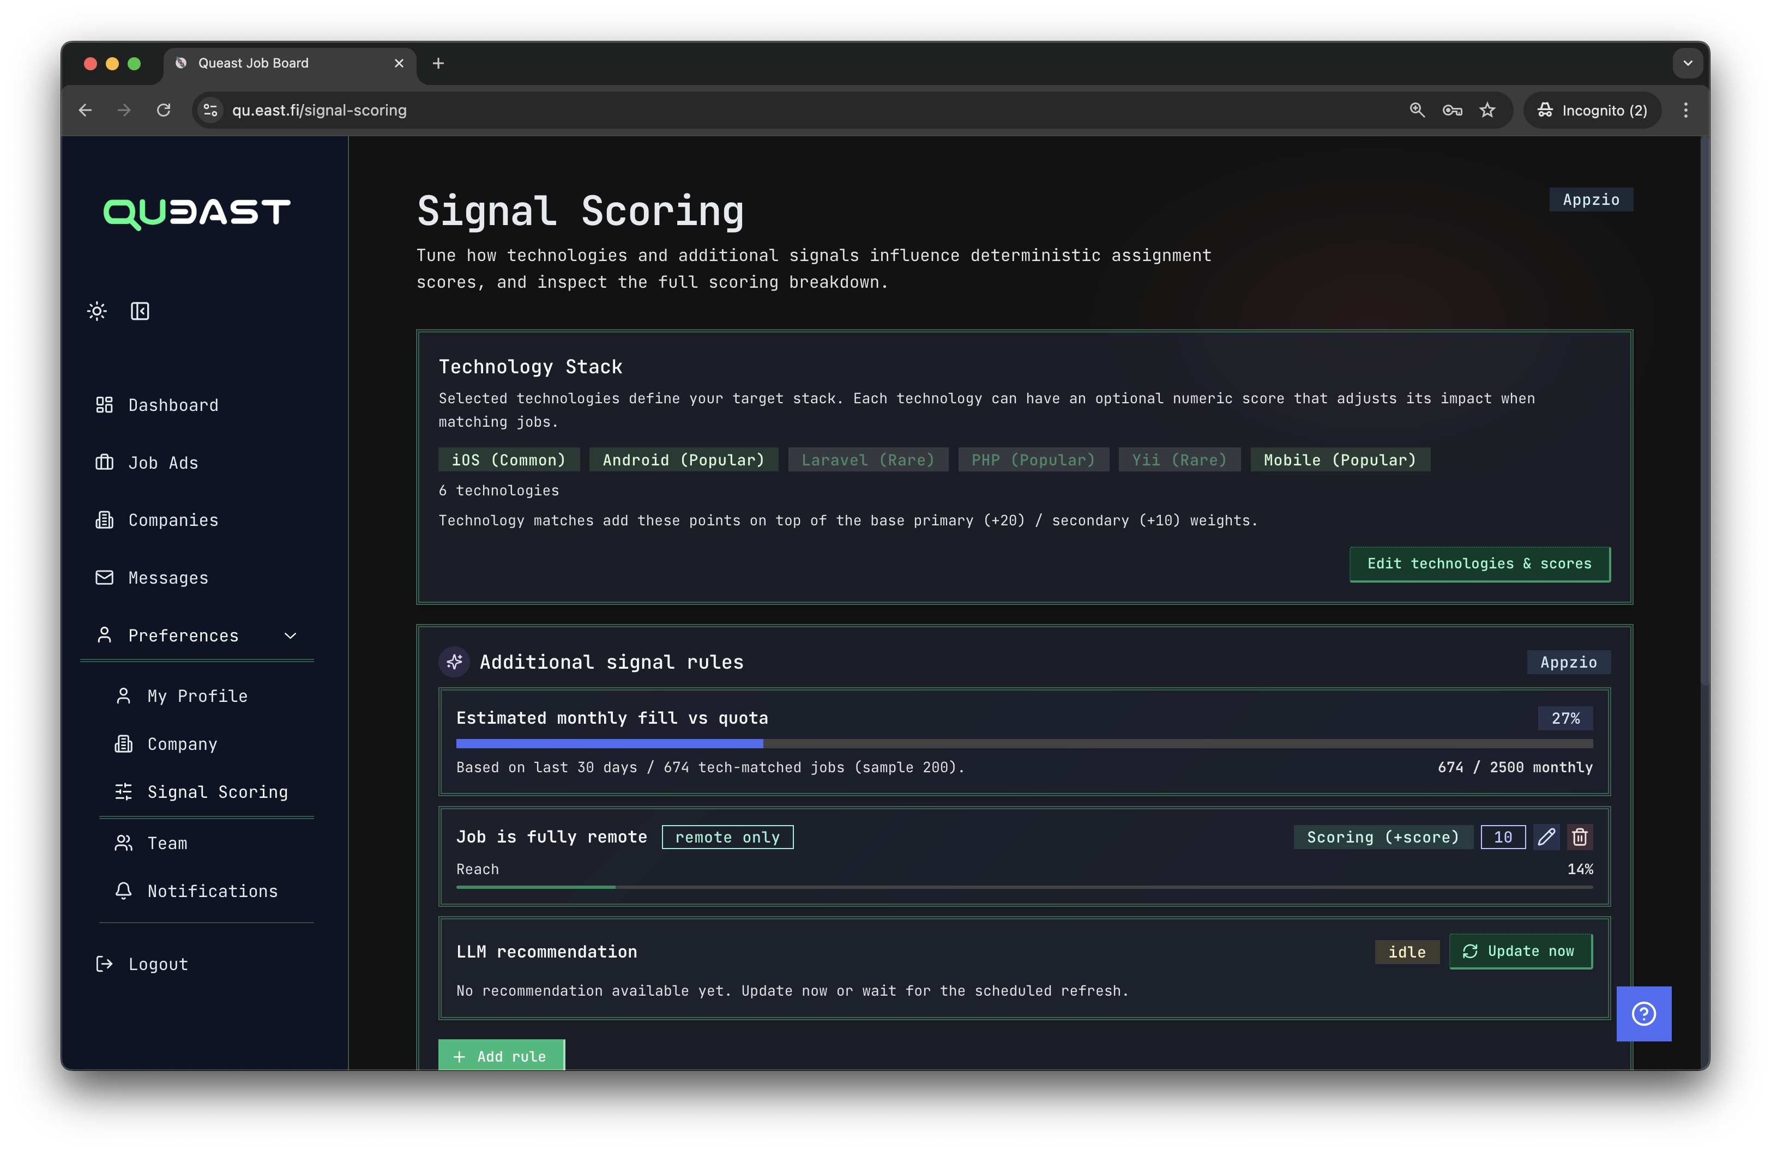Click the sparkle icon beside Additional signal rules
Screen dimensions: 1771x1151
pyautogui.click(x=455, y=663)
